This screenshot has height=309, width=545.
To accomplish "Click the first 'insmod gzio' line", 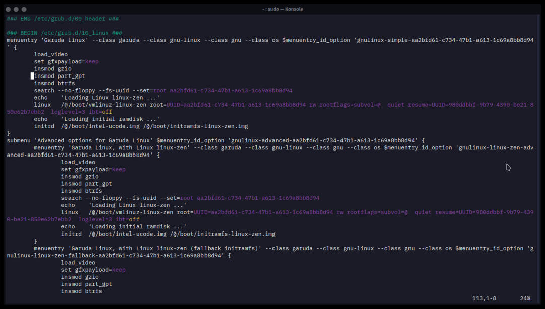I will point(52,69).
